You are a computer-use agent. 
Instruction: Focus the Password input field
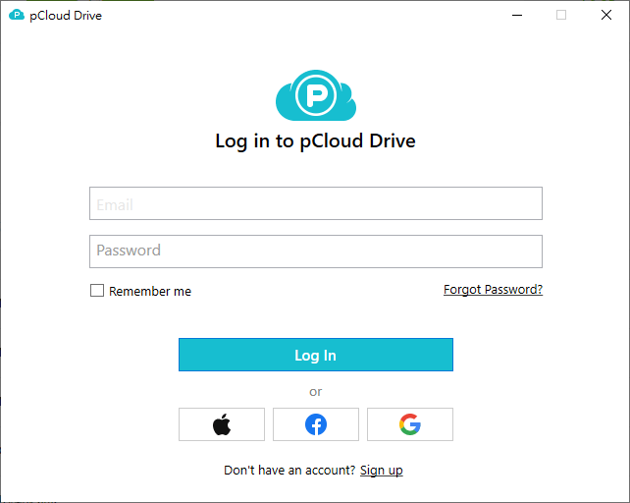(316, 251)
